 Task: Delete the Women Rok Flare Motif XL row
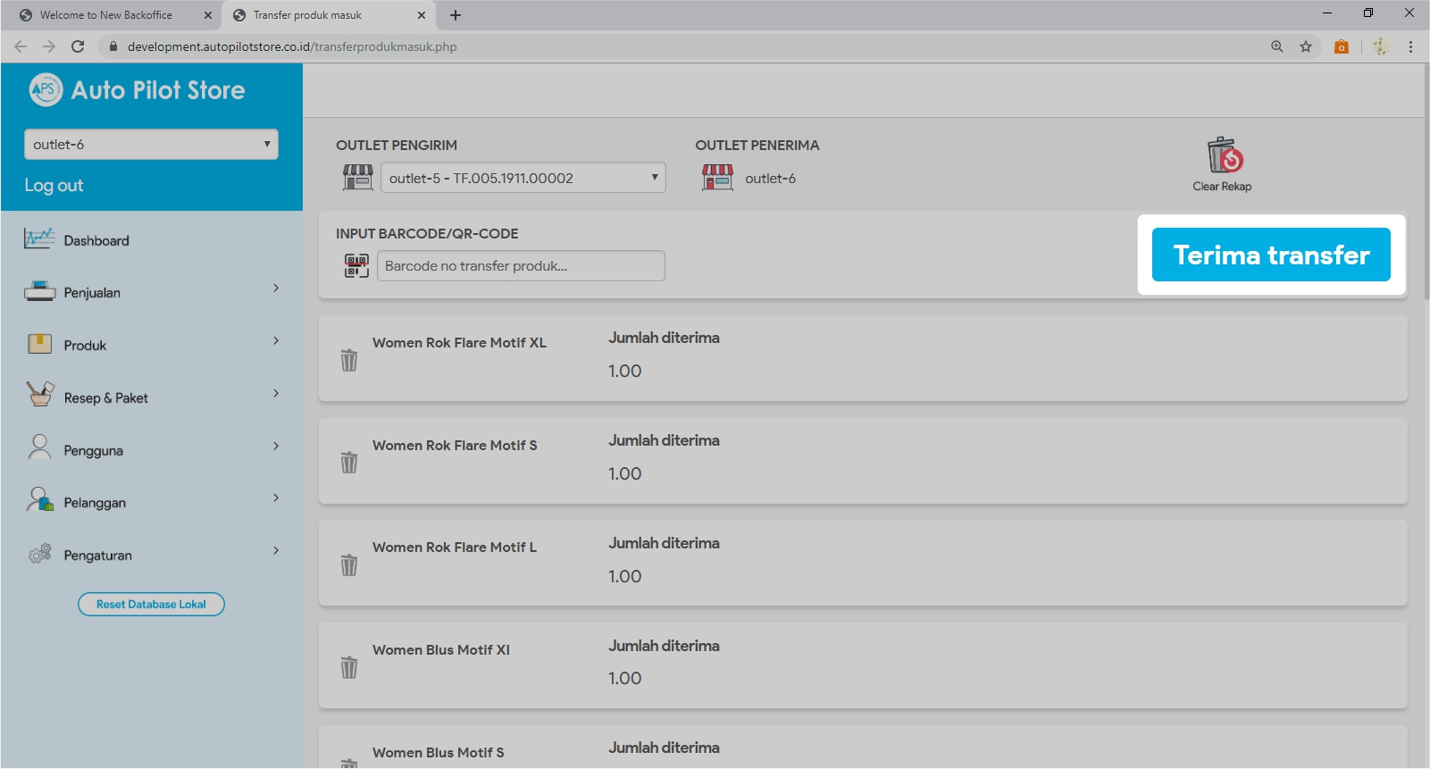click(349, 360)
